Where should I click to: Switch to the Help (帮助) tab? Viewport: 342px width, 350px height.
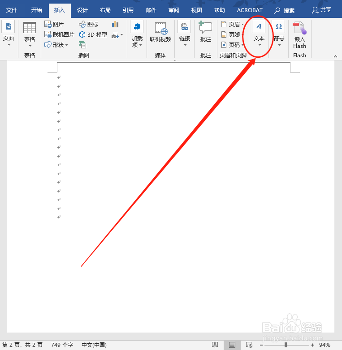pyautogui.click(x=219, y=10)
